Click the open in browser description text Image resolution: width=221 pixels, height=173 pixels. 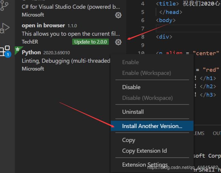pos(71,34)
